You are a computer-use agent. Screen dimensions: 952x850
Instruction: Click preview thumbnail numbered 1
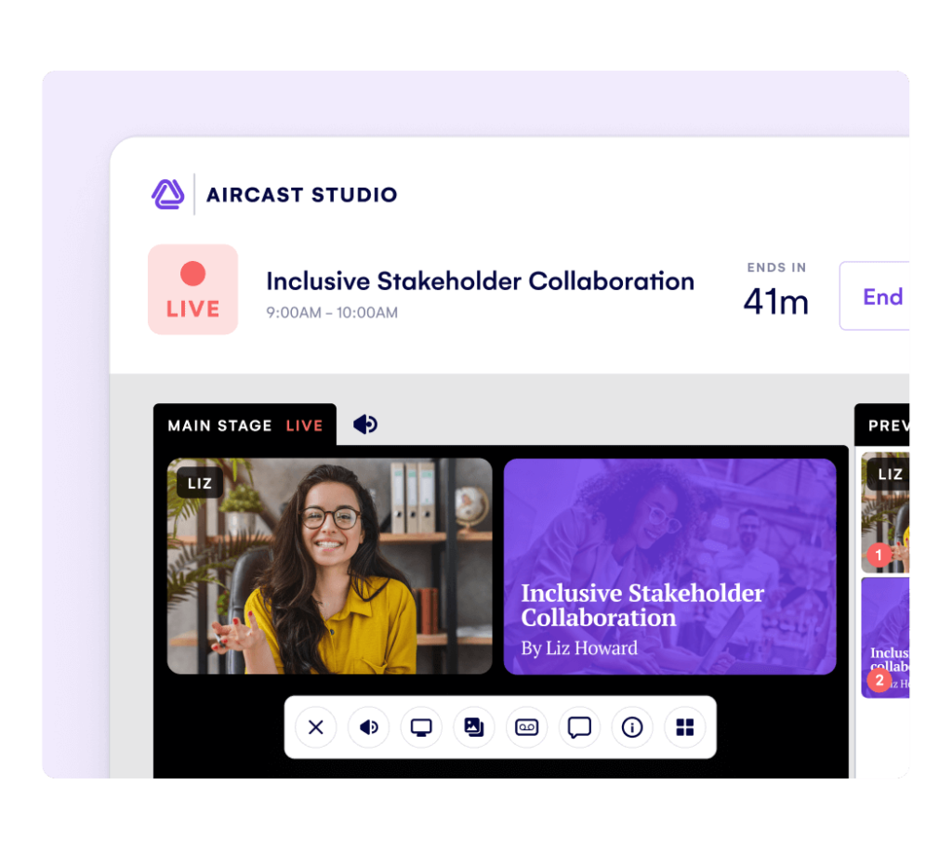(x=886, y=513)
